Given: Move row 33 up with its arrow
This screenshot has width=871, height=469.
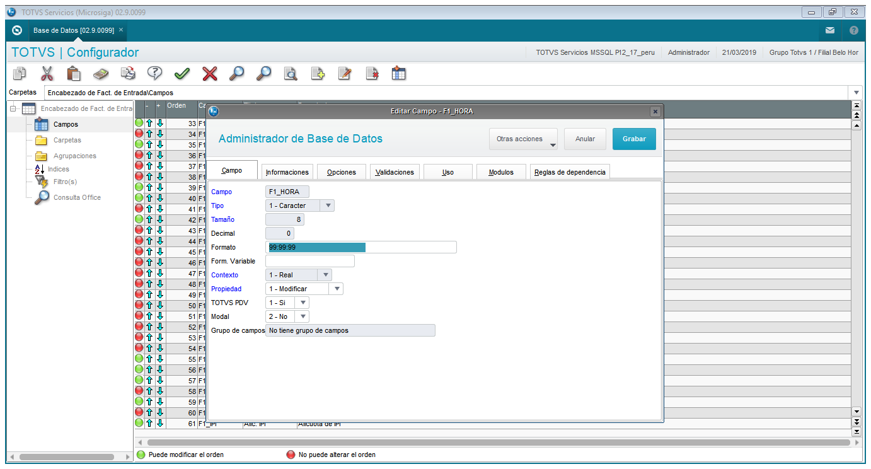Looking at the screenshot, I should [x=149, y=124].
